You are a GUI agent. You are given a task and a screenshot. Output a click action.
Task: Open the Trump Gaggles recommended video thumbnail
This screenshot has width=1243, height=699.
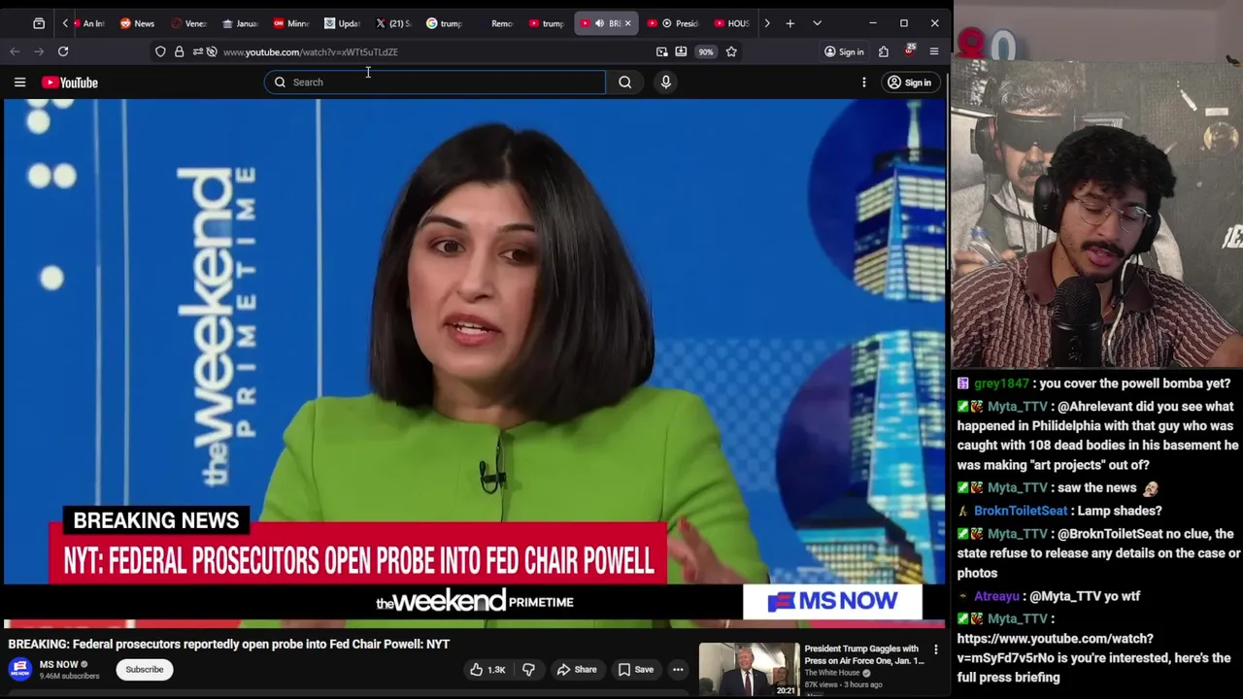pos(749,670)
